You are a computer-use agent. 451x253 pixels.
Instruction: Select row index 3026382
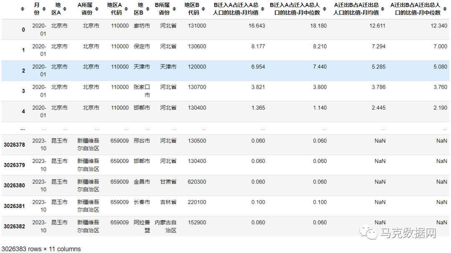pyautogui.click(x=14, y=227)
